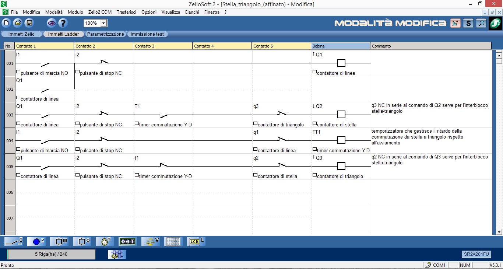
Task: Select the TT1 timer coil symbol in row 004
Action: click(341, 140)
